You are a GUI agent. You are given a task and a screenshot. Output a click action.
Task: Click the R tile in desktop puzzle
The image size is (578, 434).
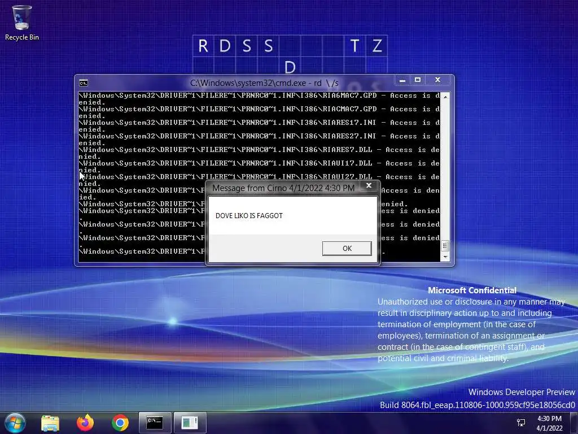(x=203, y=46)
